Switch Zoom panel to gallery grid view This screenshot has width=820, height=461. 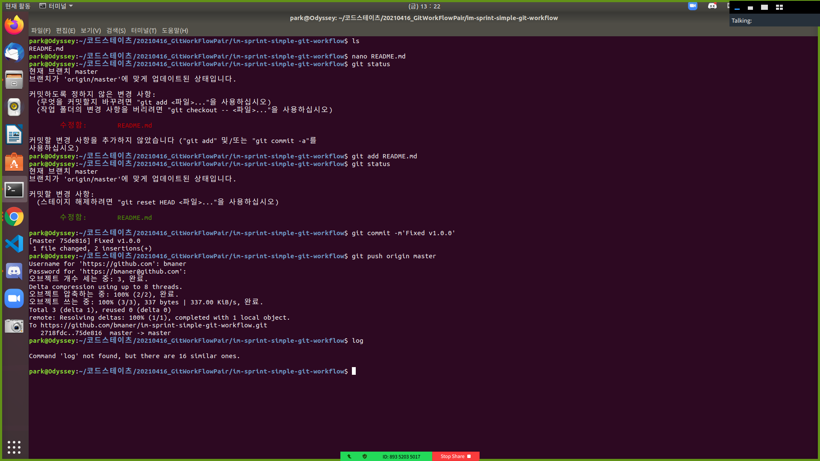tap(779, 7)
